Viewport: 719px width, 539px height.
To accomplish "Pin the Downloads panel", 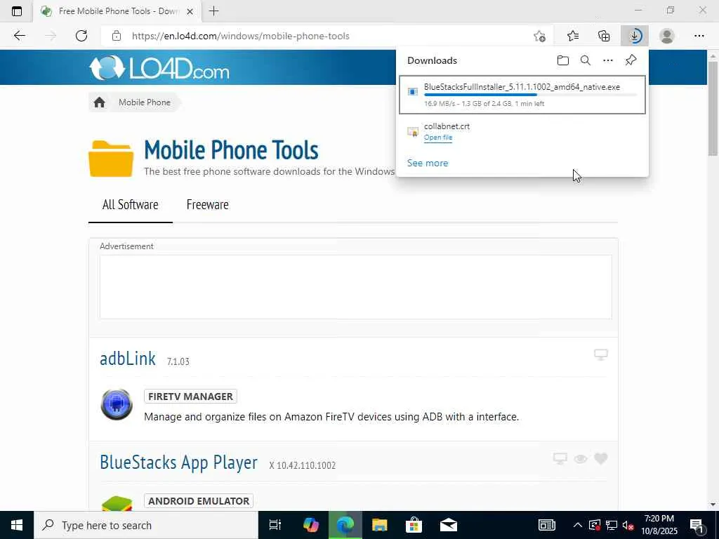I will (631, 60).
